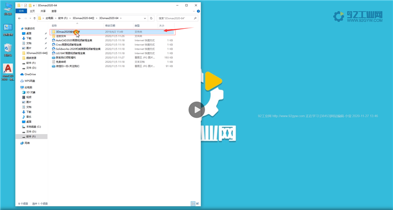Image resolution: width=393 pixels, height=210 pixels.
Task: Open the 3Dmax2020 installer folder row
Action: pos(112,32)
